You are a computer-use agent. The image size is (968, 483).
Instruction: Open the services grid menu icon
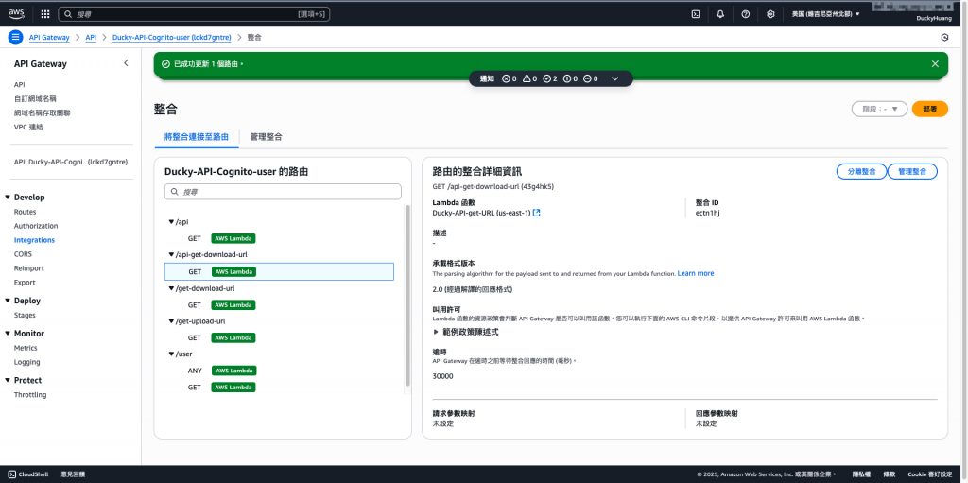point(45,13)
